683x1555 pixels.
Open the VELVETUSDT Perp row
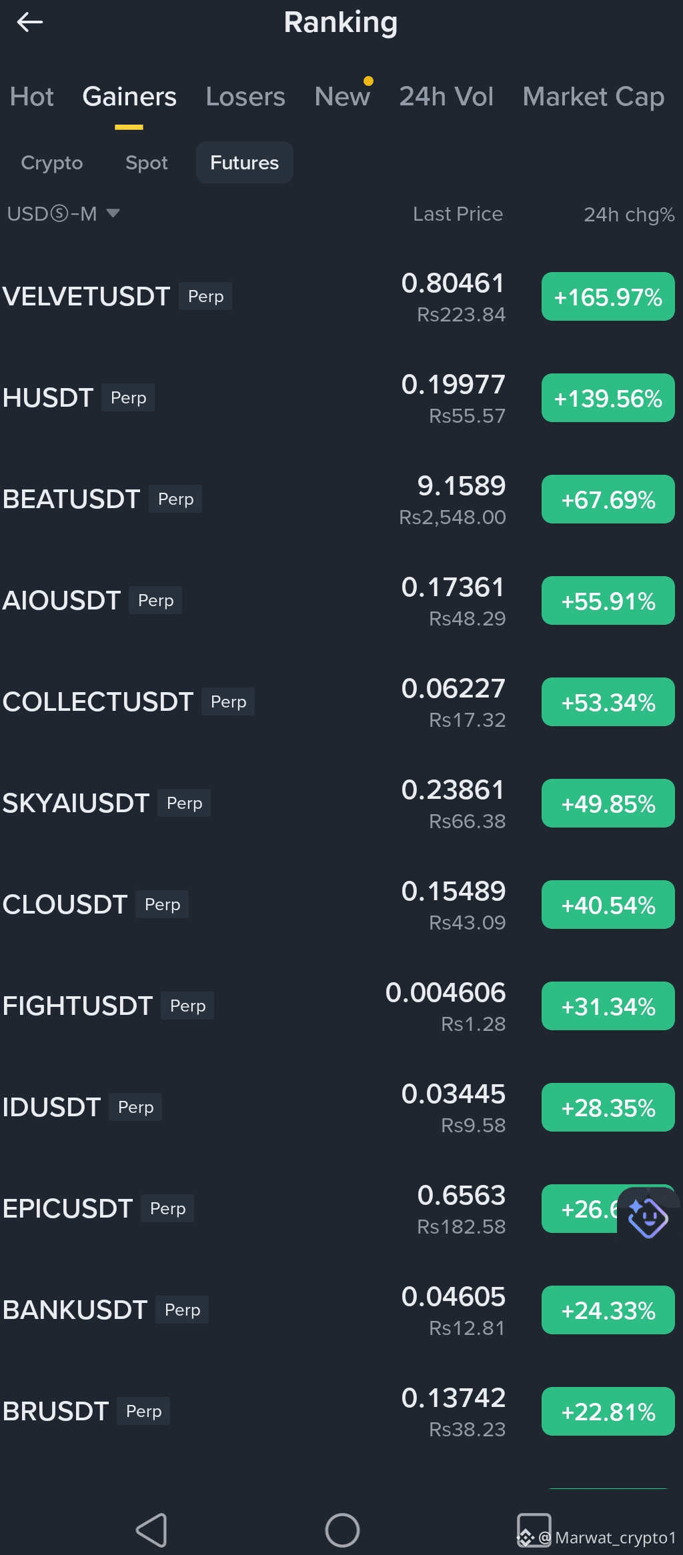[x=341, y=297]
